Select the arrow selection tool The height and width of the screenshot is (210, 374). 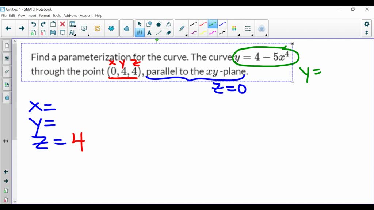(x=140, y=23)
